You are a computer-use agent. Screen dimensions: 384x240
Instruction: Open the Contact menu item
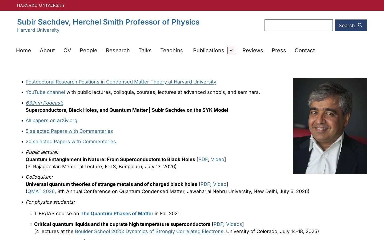coord(305,50)
